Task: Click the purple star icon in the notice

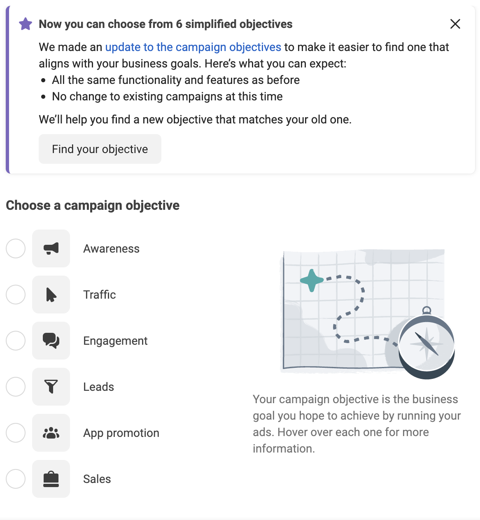Action: pyautogui.click(x=26, y=24)
